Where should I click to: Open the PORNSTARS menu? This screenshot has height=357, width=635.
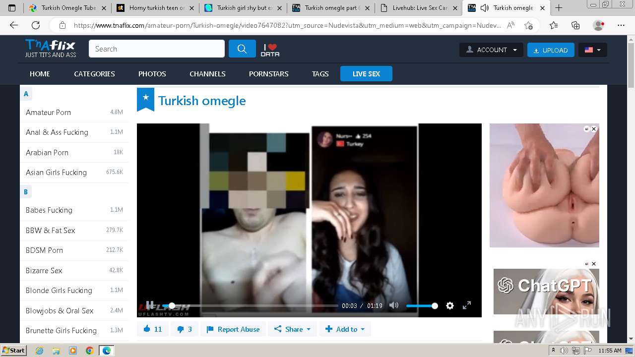[268, 74]
